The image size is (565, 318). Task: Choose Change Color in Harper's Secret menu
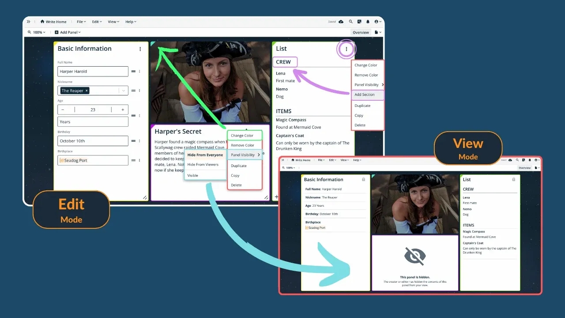click(242, 136)
